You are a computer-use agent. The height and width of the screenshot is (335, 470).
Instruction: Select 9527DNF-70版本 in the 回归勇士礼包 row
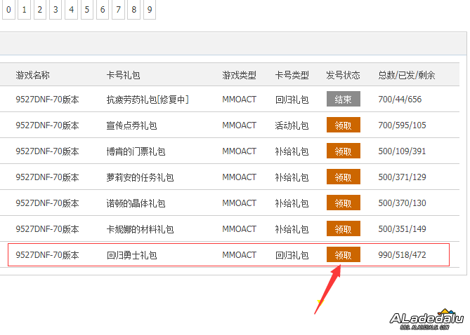[48, 254]
